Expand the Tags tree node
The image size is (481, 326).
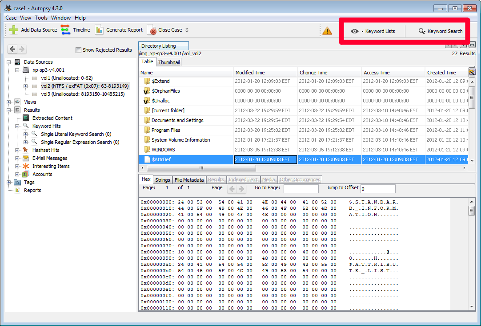[x=8, y=182]
